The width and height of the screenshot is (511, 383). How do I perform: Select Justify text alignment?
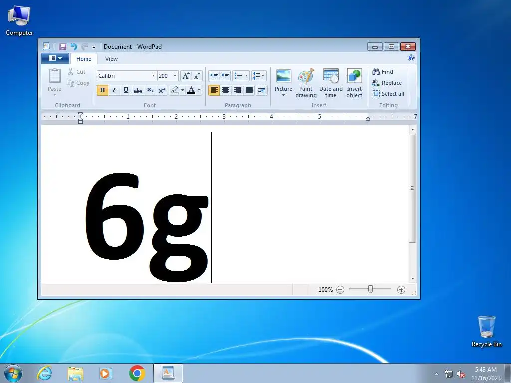[x=249, y=90]
